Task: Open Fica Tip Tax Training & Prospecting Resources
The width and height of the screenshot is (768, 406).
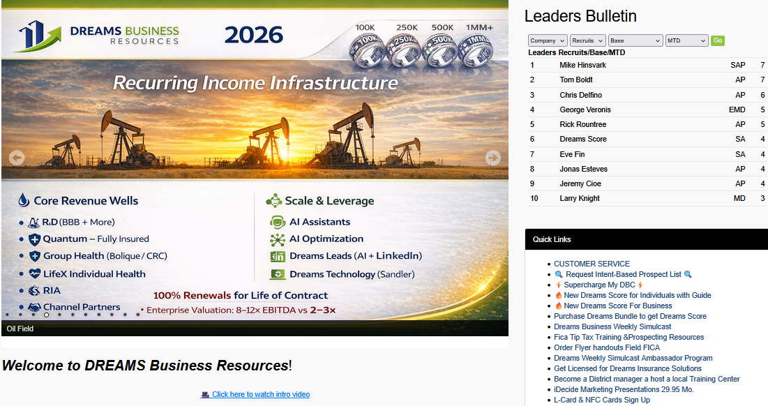Action: 628,338
